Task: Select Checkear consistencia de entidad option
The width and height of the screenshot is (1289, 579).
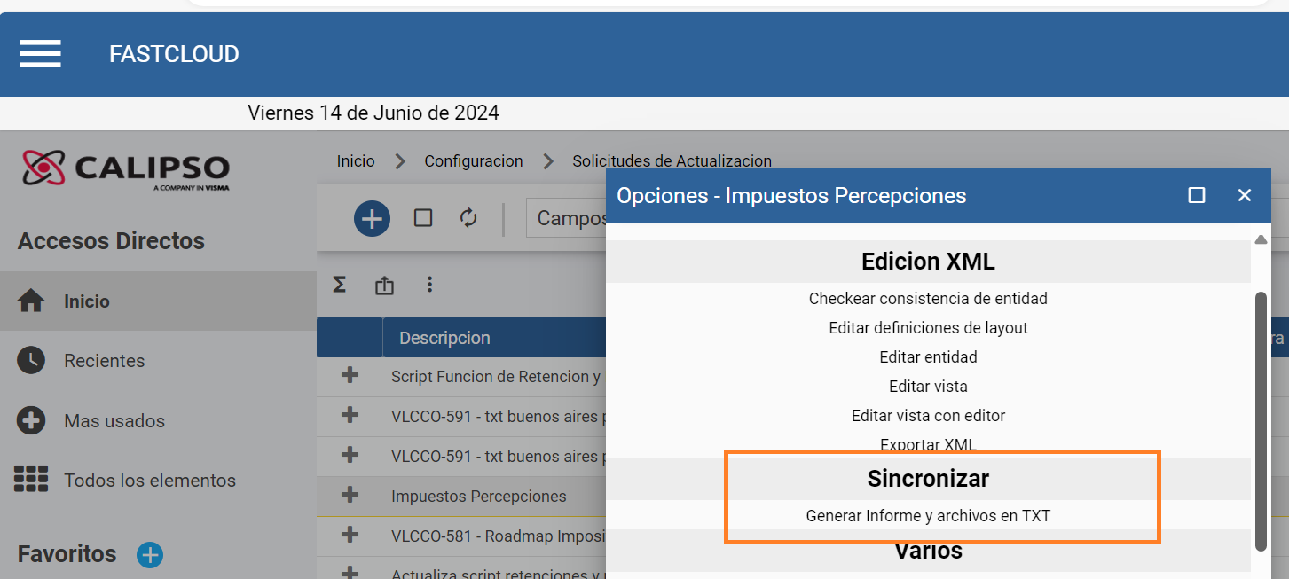Action: click(x=928, y=299)
